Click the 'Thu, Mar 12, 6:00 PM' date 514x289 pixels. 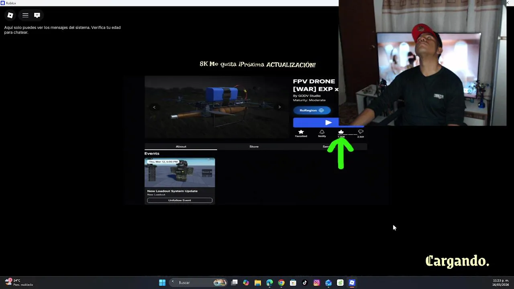(x=163, y=162)
